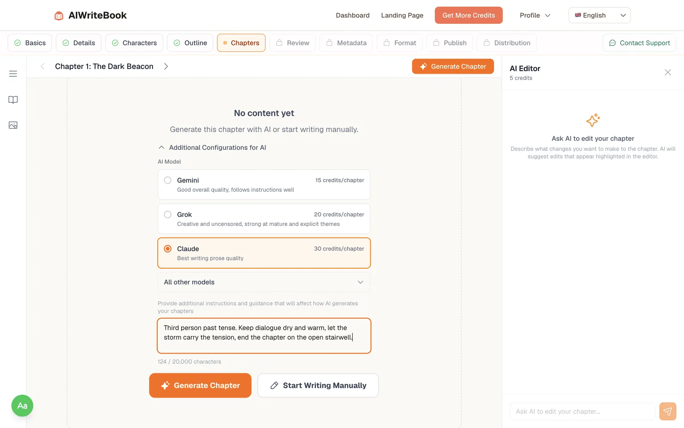Focus the Ask AI to edit input
684x428 pixels.
tap(582, 411)
